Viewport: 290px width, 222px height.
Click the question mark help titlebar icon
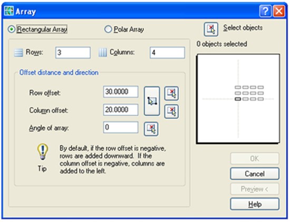point(265,11)
